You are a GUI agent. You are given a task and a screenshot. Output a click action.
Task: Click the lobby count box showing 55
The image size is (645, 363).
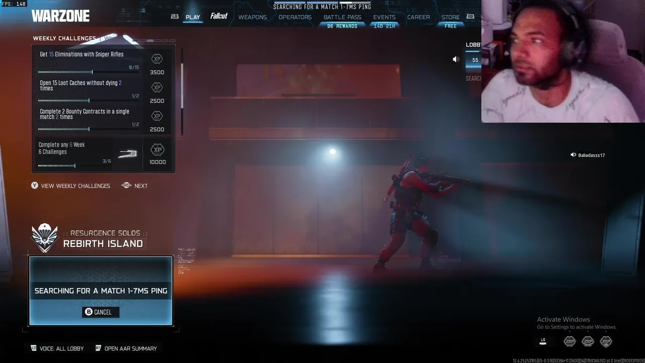(x=474, y=60)
